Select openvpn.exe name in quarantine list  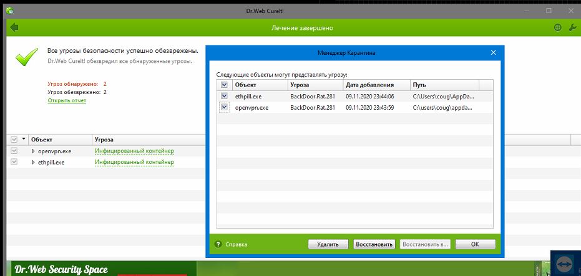point(251,108)
